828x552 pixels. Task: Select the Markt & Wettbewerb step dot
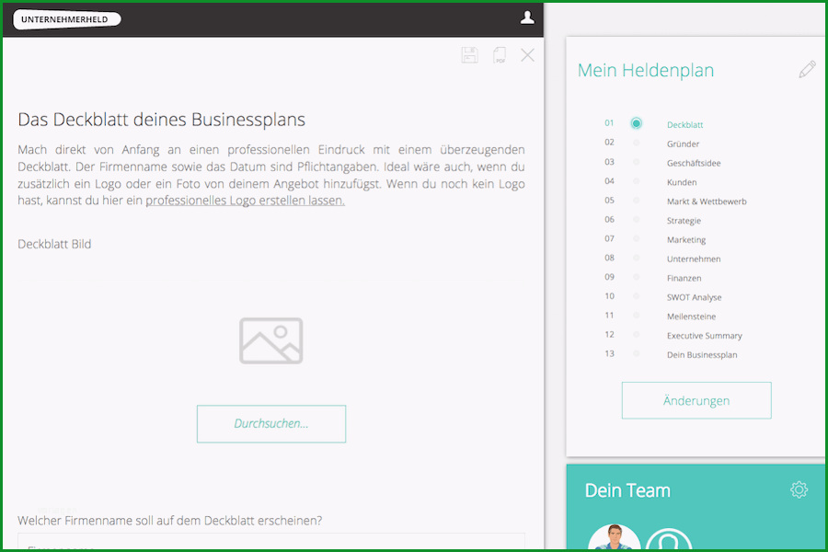[637, 201]
